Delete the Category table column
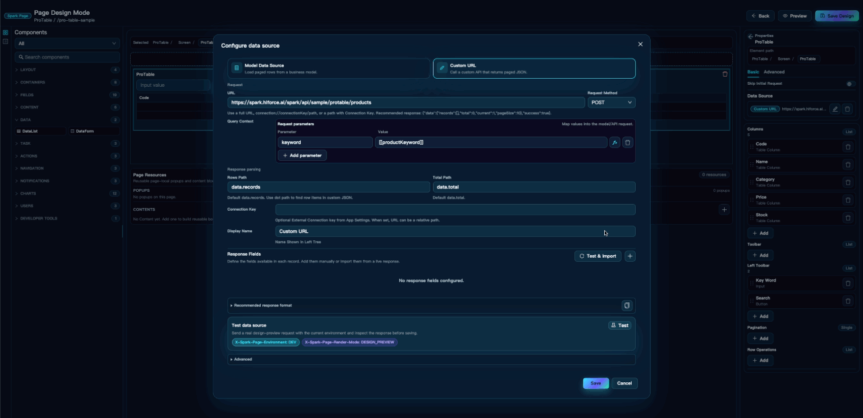 (x=848, y=182)
